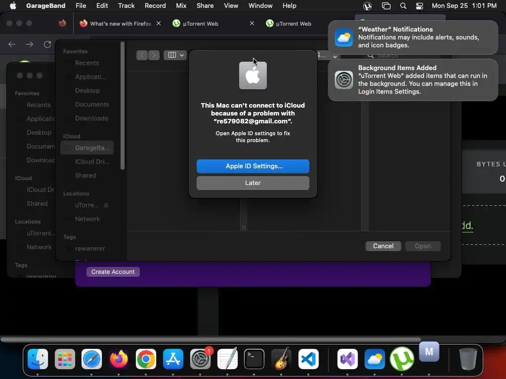
Task: Open the Trash in the Dock
Action: (x=468, y=359)
